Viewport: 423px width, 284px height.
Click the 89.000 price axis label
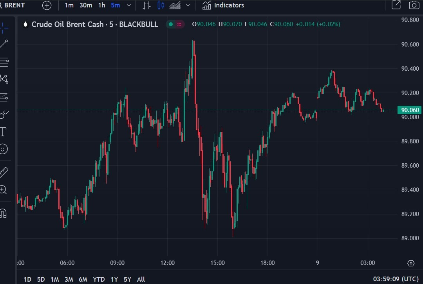410,238
